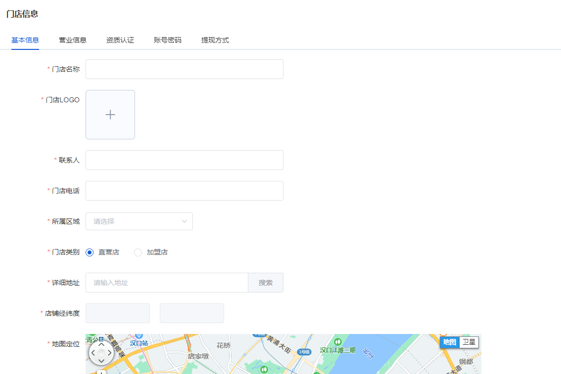Switch map to 地图 view
561x374 pixels.
pyautogui.click(x=449, y=342)
